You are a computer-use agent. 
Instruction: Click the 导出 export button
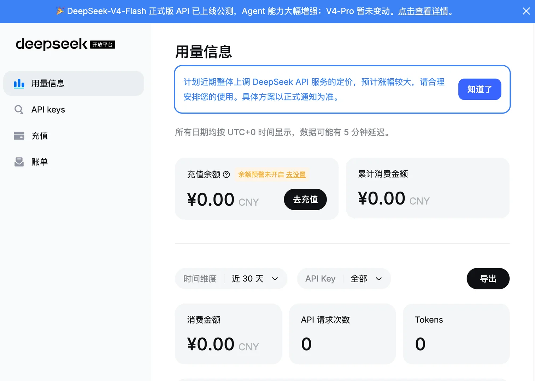(x=488, y=279)
